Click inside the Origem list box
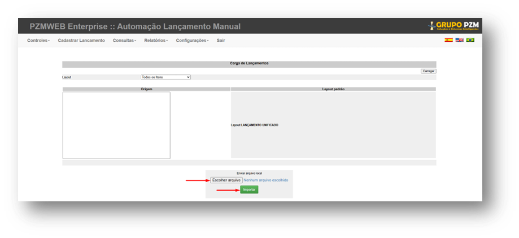The width and height of the screenshot is (519, 238). (x=116, y=125)
